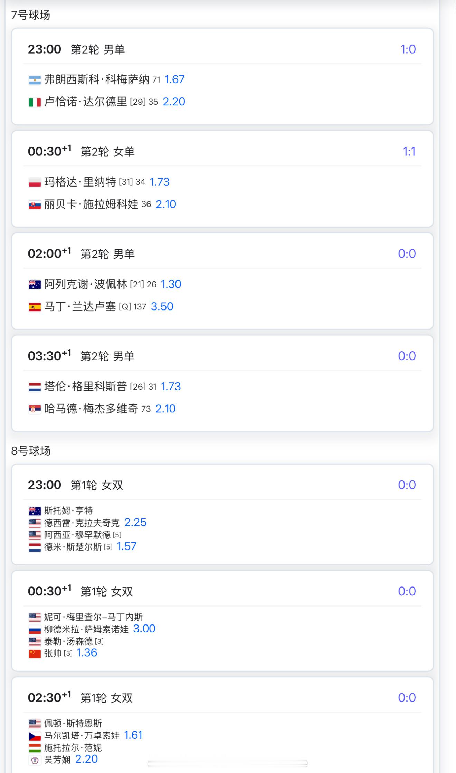This screenshot has height=773, width=456.
Task: Click the 8号球场 court heading
Action: coord(31,451)
